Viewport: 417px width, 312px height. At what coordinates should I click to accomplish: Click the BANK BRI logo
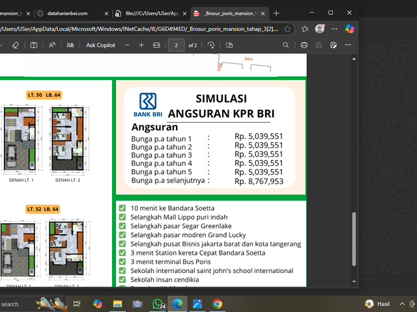[148, 105]
